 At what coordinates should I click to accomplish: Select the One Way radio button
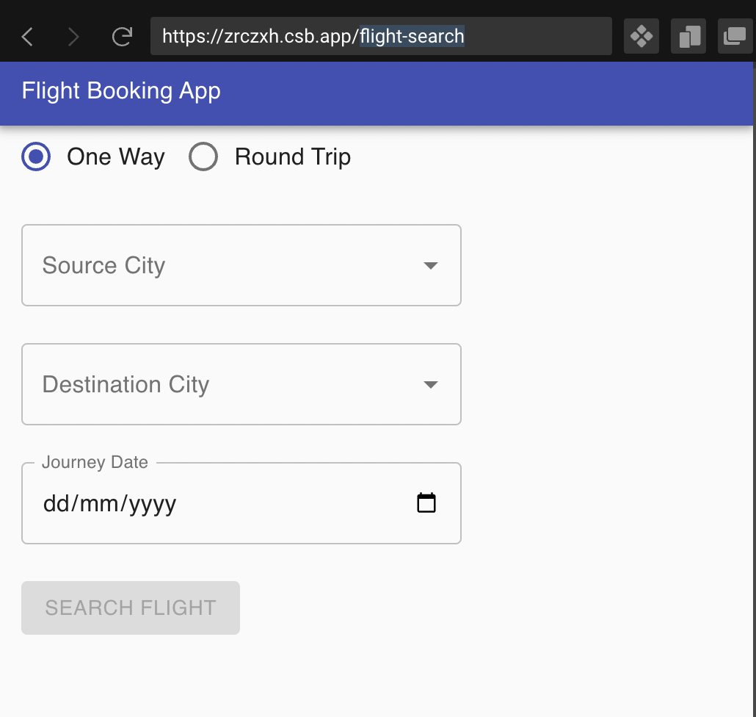(x=35, y=156)
